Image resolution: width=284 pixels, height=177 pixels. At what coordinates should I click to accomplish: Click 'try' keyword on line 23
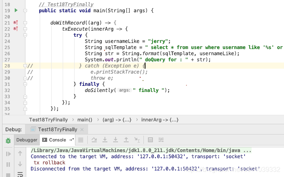(77, 35)
